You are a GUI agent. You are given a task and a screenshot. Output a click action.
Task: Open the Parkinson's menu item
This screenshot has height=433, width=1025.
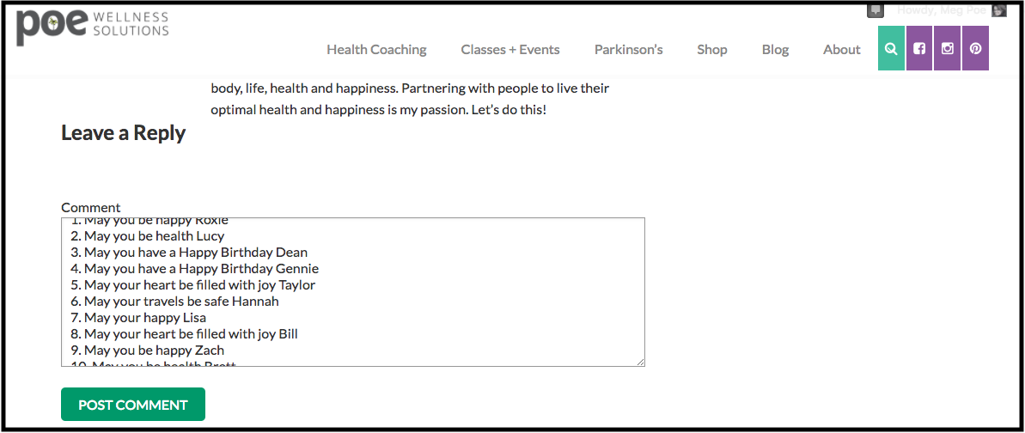coord(628,50)
